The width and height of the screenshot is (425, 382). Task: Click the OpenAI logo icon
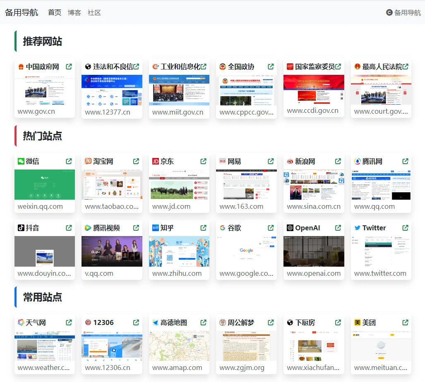pyautogui.click(x=290, y=228)
